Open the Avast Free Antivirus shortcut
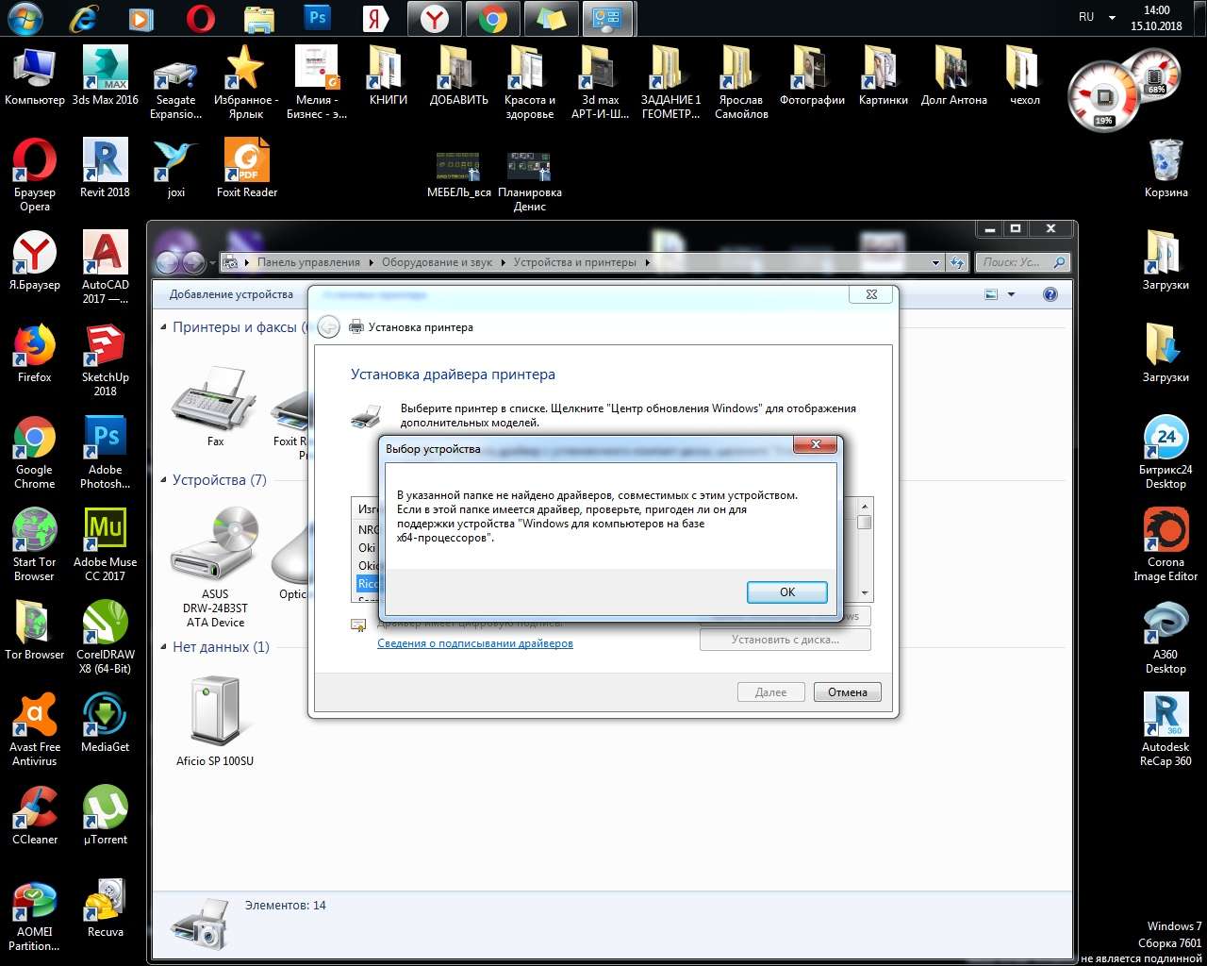 pos(35,730)
